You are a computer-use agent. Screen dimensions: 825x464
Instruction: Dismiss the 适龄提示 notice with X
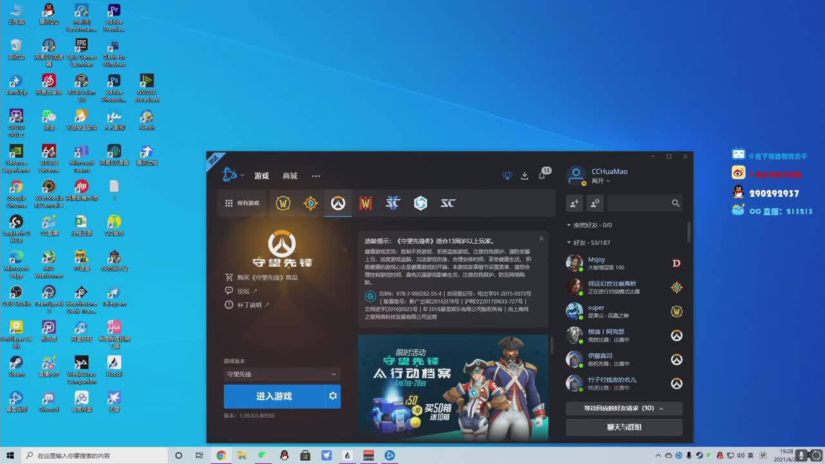[x=541, y=238]
